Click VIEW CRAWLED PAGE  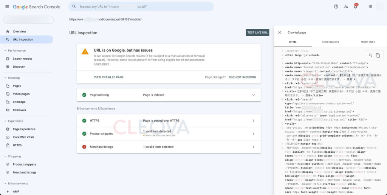click(108, 77)
